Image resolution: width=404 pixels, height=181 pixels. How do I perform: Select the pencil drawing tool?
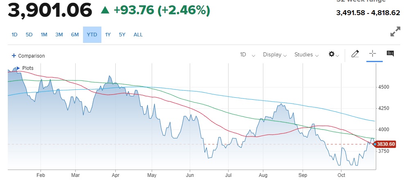[x=355, y=54]
